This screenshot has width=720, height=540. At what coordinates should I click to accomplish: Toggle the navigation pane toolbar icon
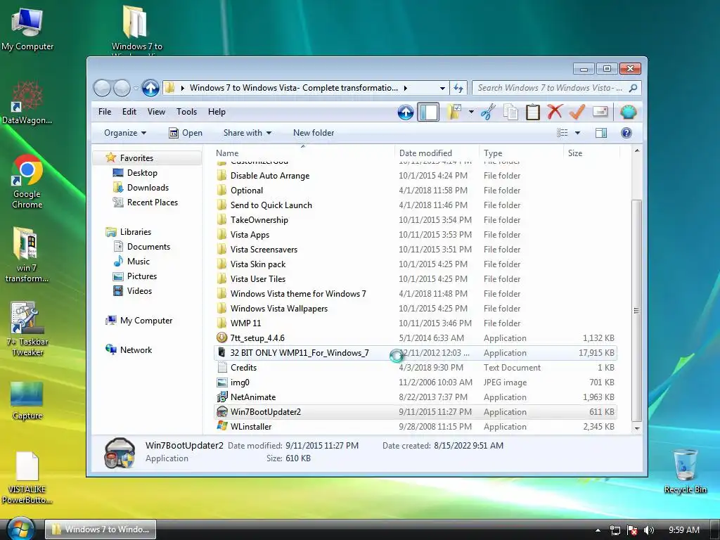pos(428,112)
